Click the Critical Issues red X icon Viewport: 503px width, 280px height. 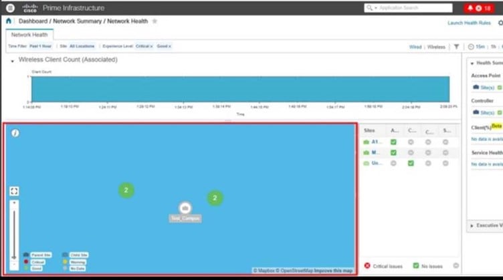pyautogui.click(x=367, y=265)
